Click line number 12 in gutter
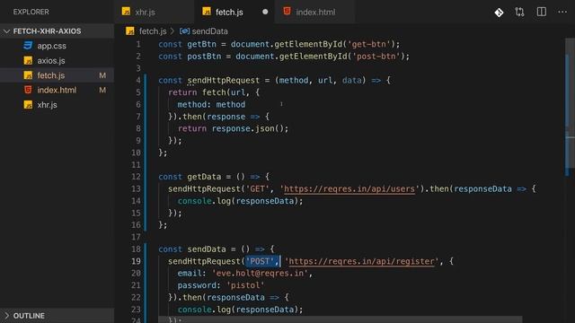Viewport: 575px width, 323px height. pos(136,177)
